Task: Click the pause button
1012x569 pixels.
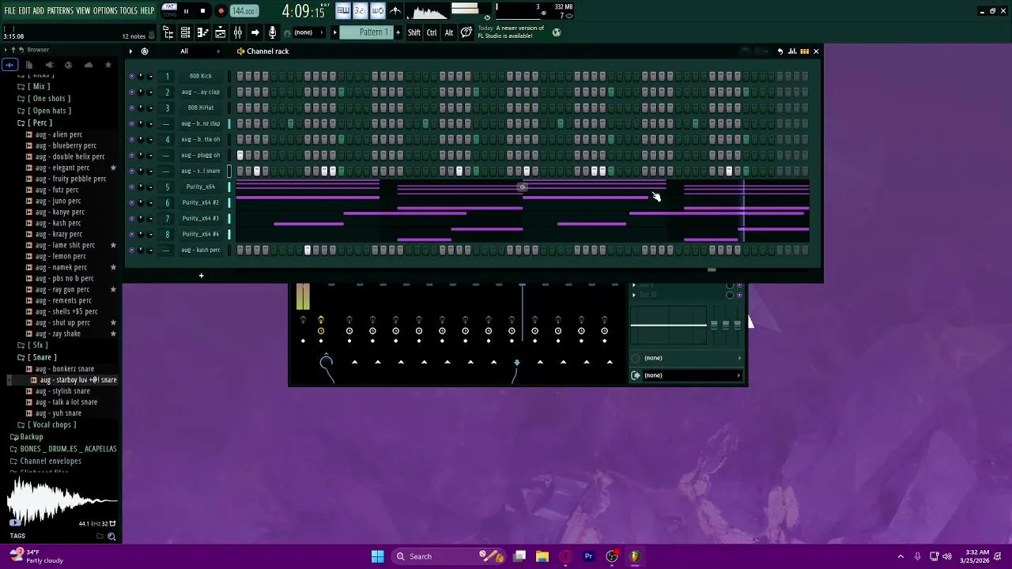Action: coord(186,11)
